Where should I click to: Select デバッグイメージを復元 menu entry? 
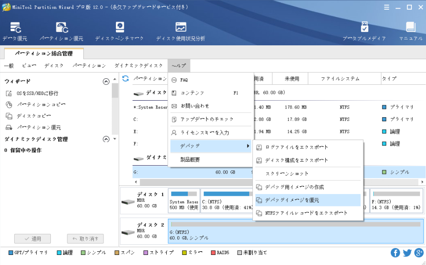[292, 200]
